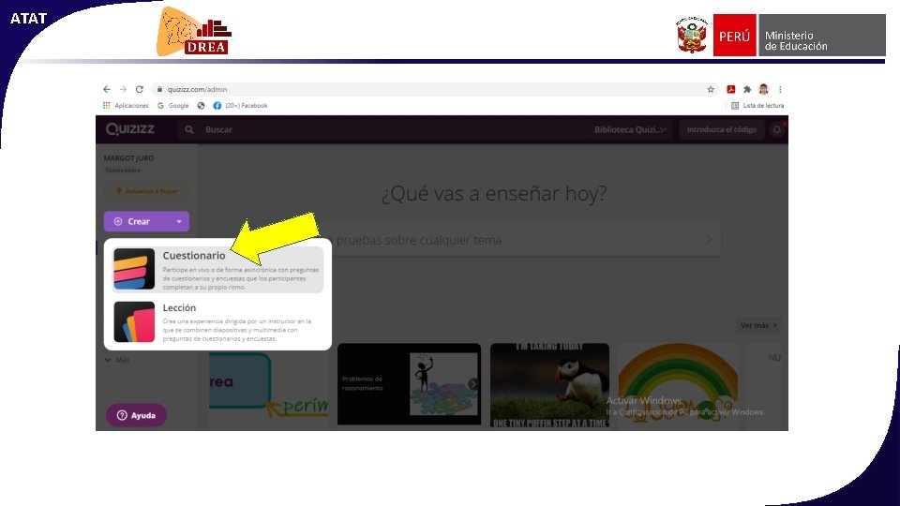Expand the Más sidebar section
Screen dimensions: 900x506
coord(118,360)
